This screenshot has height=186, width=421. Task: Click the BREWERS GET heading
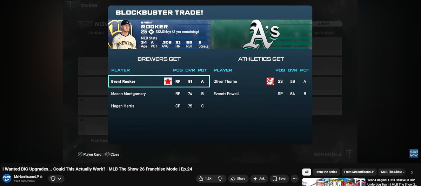(159, 59)
